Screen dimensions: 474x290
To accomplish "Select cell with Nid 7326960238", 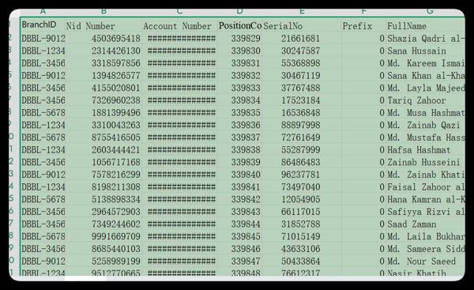I will [x=104, y=100].
